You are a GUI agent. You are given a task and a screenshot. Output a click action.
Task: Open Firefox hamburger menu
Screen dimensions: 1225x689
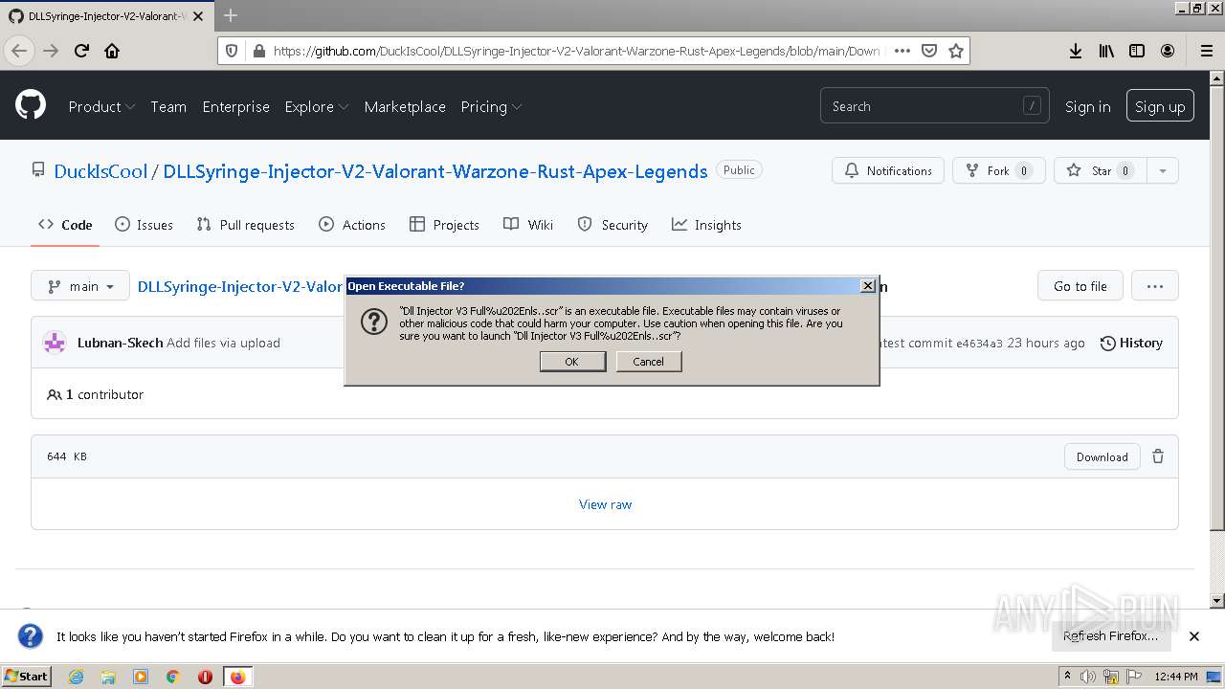pos(1206,51)
